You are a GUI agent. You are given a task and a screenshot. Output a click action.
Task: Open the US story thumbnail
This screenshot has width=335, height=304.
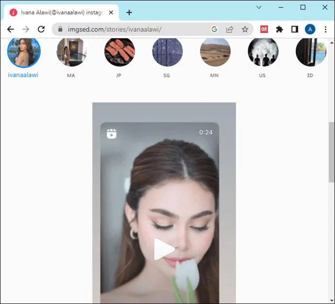click(x=263, y=52)
